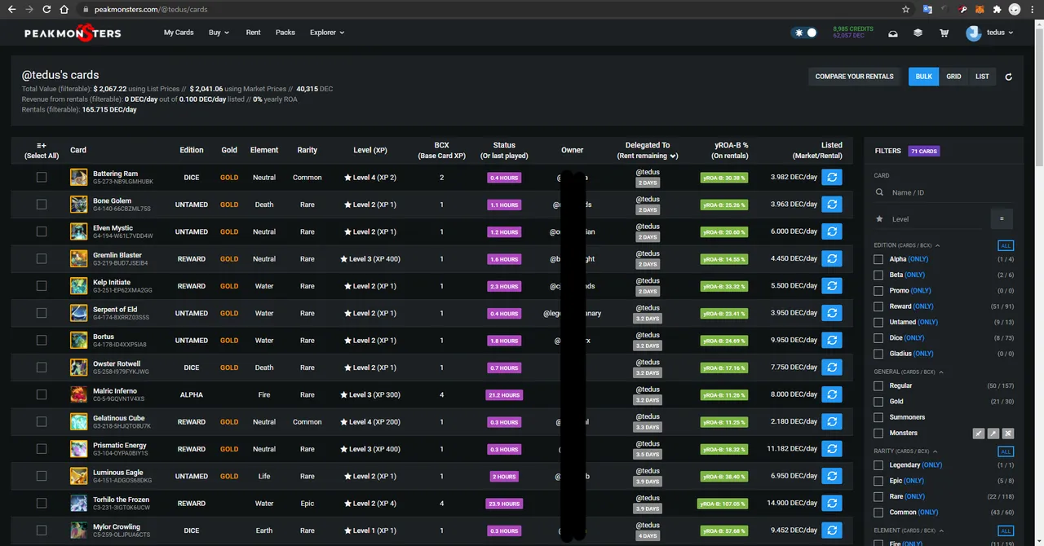This screenshot has height=546, width=1044.
Task: Click the ranged attack filter icon beside Monsters
Action: 1008,434
